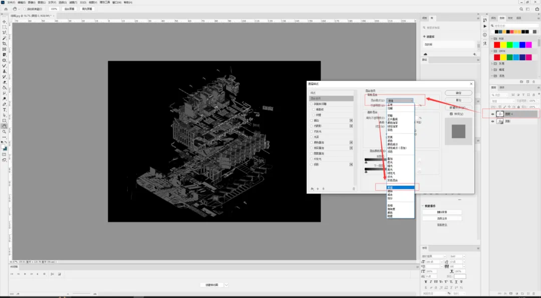Select the Zoom magnifier tool
The height and width of the screenshot is (298, 541).
[x=4, y=132]
